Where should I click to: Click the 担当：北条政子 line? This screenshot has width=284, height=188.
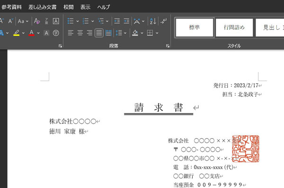coord(240,94)
